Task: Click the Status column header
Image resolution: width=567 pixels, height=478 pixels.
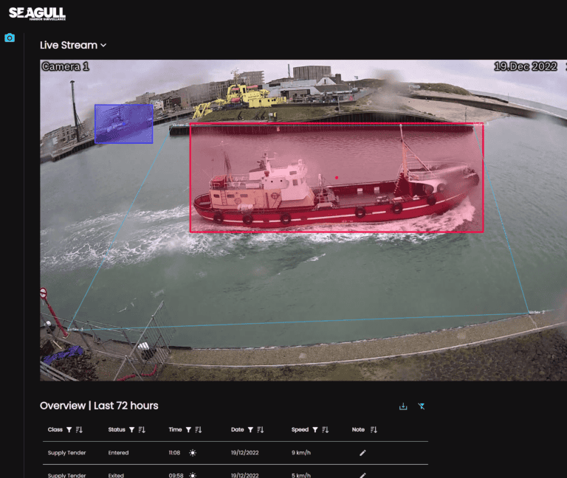Action: click(x=117, y=429)
